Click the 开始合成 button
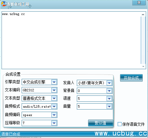The image size is (148, 138). 131,78
